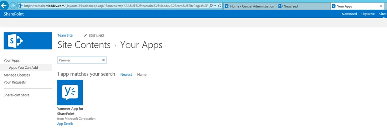Click the Site Contents breadcrumb title
The height and width of the screenshot is (132, 387).
(x=84, y=45)
